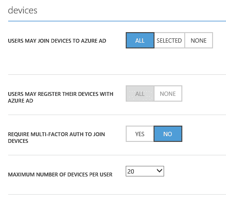Select ALL for registering devices with Azure AD

click(140, 93)
